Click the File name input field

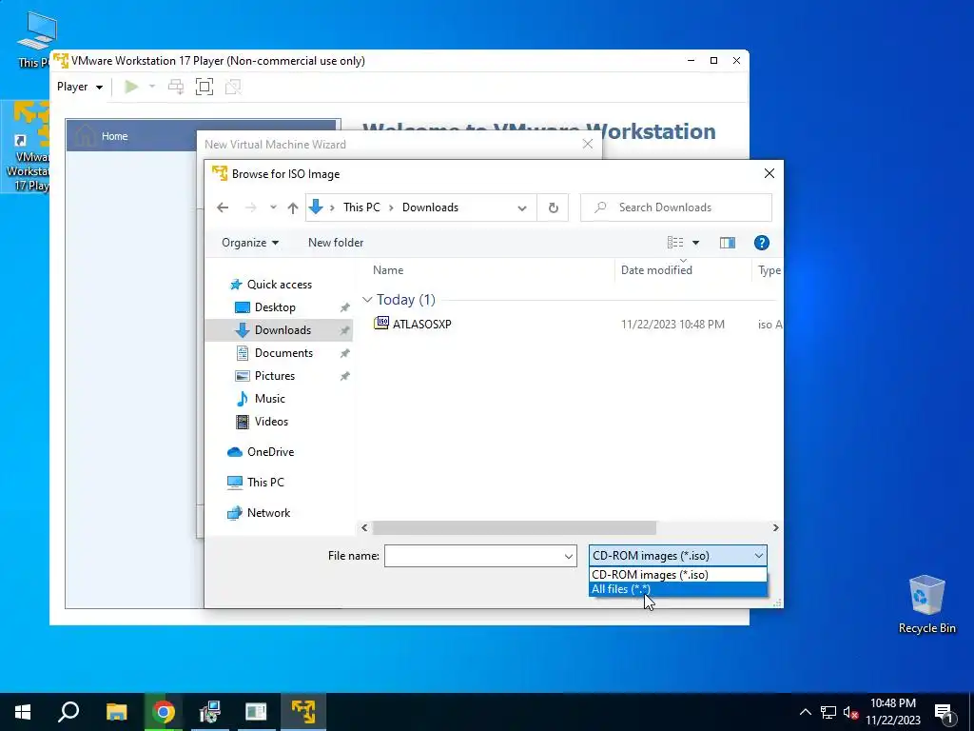pyautogui.click(x=474, y=556)
